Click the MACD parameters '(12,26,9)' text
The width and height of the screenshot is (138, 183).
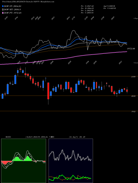click(x=29, y=137)
